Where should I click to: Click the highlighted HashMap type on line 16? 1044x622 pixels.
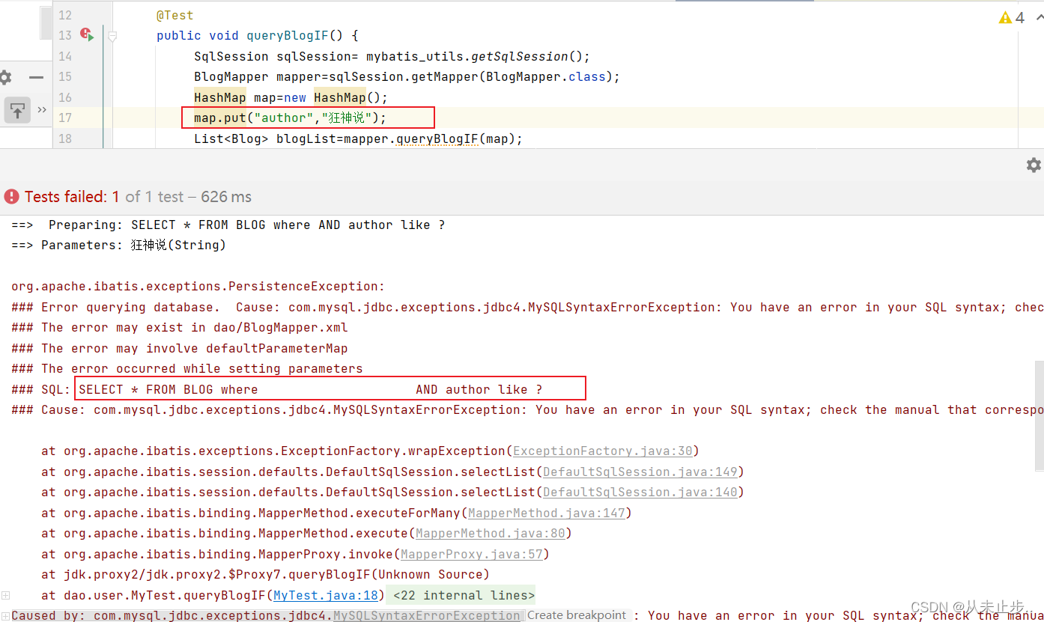click(x=220, y=97)
